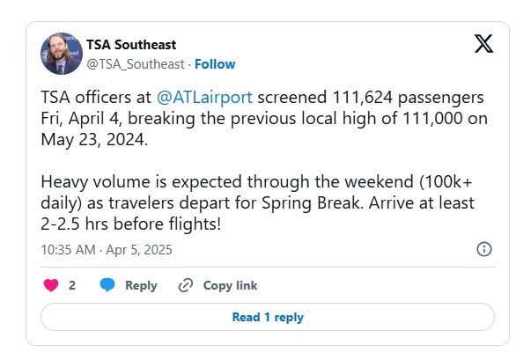531x360 pixels.
Task: Open the info circle icon near timestamp
Action: [x=483, y=249]
